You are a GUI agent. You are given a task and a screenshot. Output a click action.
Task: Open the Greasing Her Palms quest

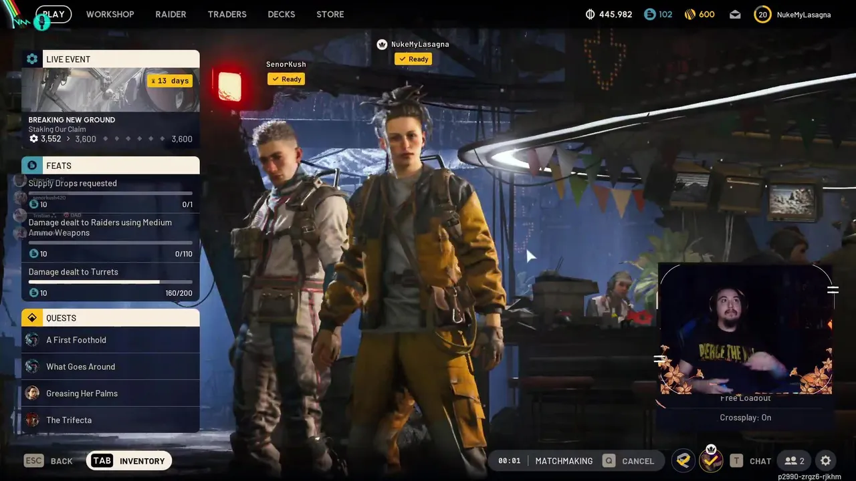point(110,393)
